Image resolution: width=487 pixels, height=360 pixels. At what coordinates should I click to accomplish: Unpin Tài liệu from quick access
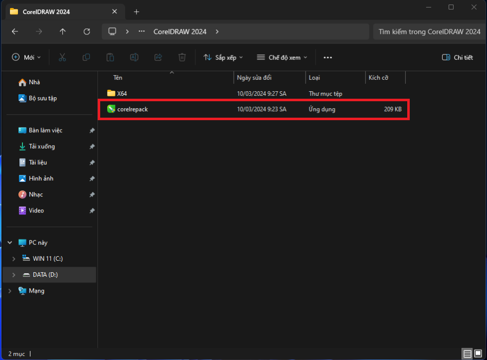[92, 163]
